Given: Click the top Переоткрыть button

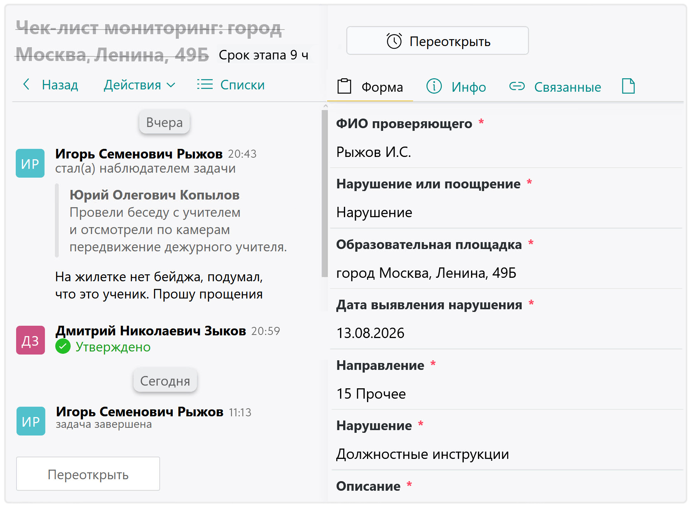Looking at the screenshot, I should point(438,41).
